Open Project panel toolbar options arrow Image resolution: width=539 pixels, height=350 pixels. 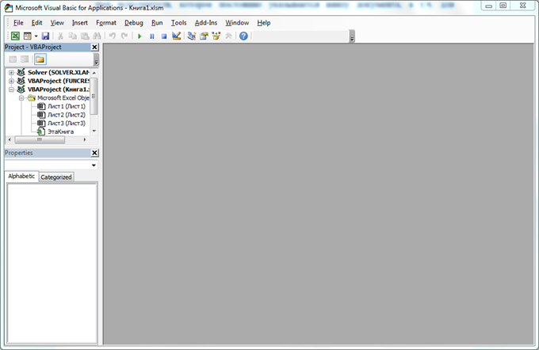point(96,59)
